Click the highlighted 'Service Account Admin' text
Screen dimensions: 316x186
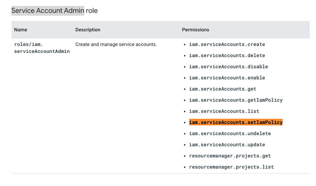pyautogui.click(x=48, y=11)
